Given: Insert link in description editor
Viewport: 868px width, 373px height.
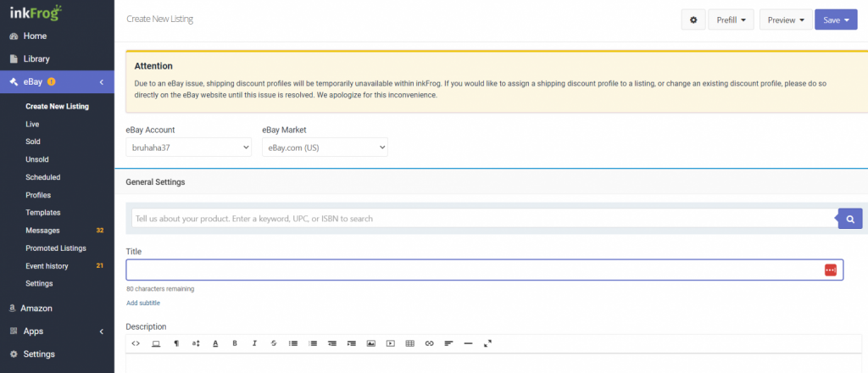Looking at the screenshot, I should 429,343.
